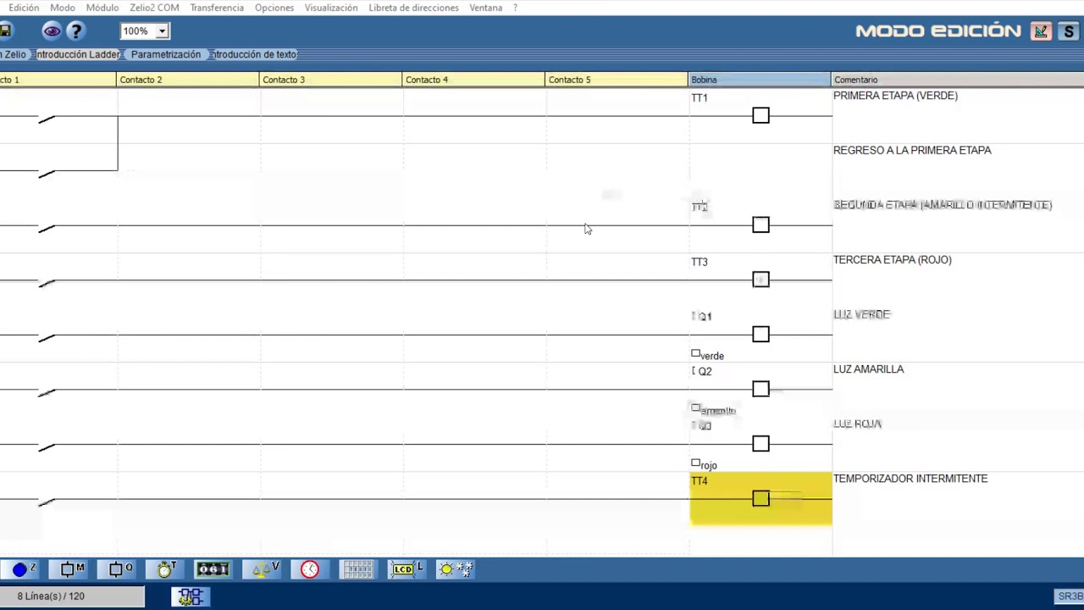Image resolution: width=1084 pixels, height=610 pixels.
Task: Click the Contacto 4 column header
Action: tap(473, 80)
